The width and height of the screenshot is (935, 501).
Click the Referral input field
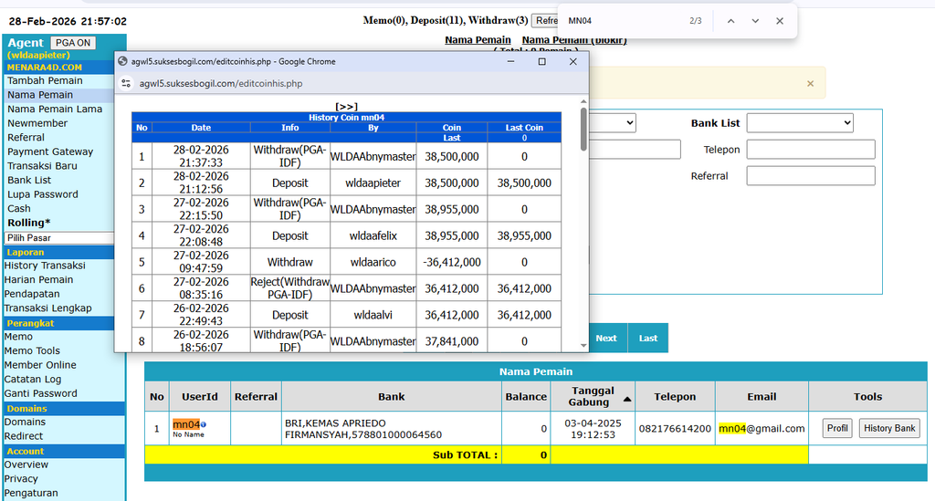pos(811,176)
